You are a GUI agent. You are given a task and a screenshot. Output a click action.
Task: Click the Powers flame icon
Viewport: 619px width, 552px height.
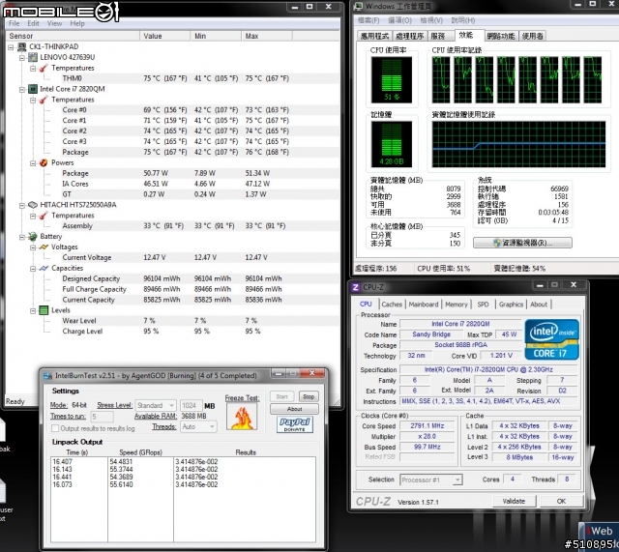pos(44,162)
